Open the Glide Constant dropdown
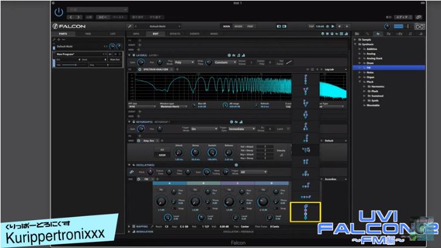441x248 pixels. click(225, 62)
